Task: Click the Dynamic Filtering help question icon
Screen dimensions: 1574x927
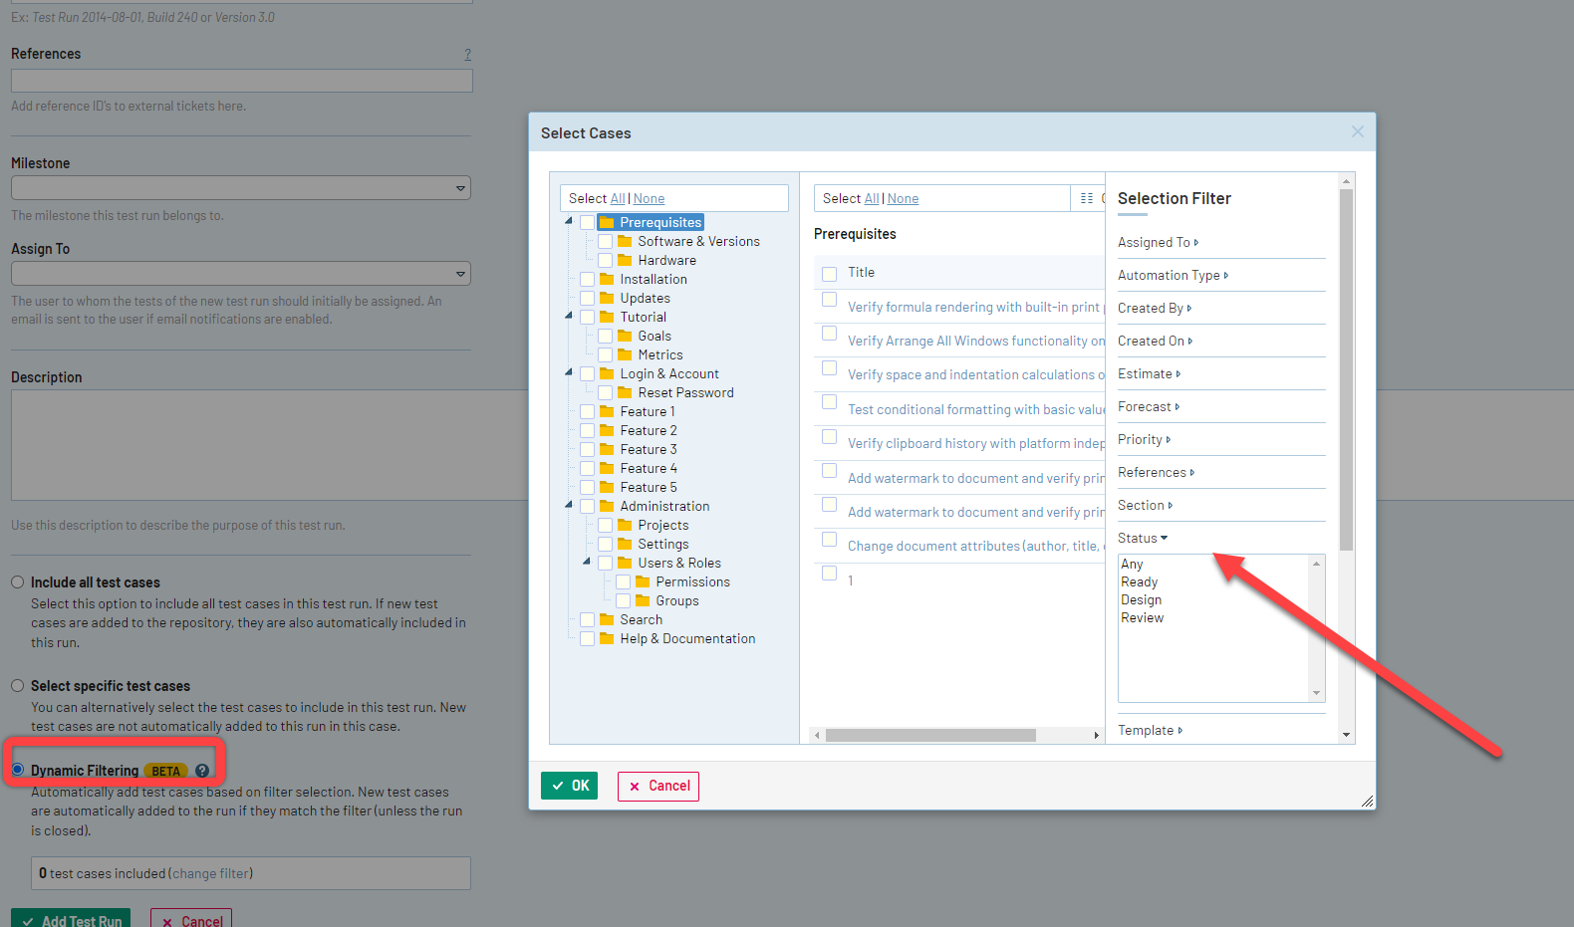Action: [x=202, y=771]
